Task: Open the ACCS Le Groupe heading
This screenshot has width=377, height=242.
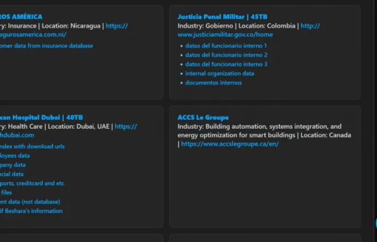Action: [203, 118]
